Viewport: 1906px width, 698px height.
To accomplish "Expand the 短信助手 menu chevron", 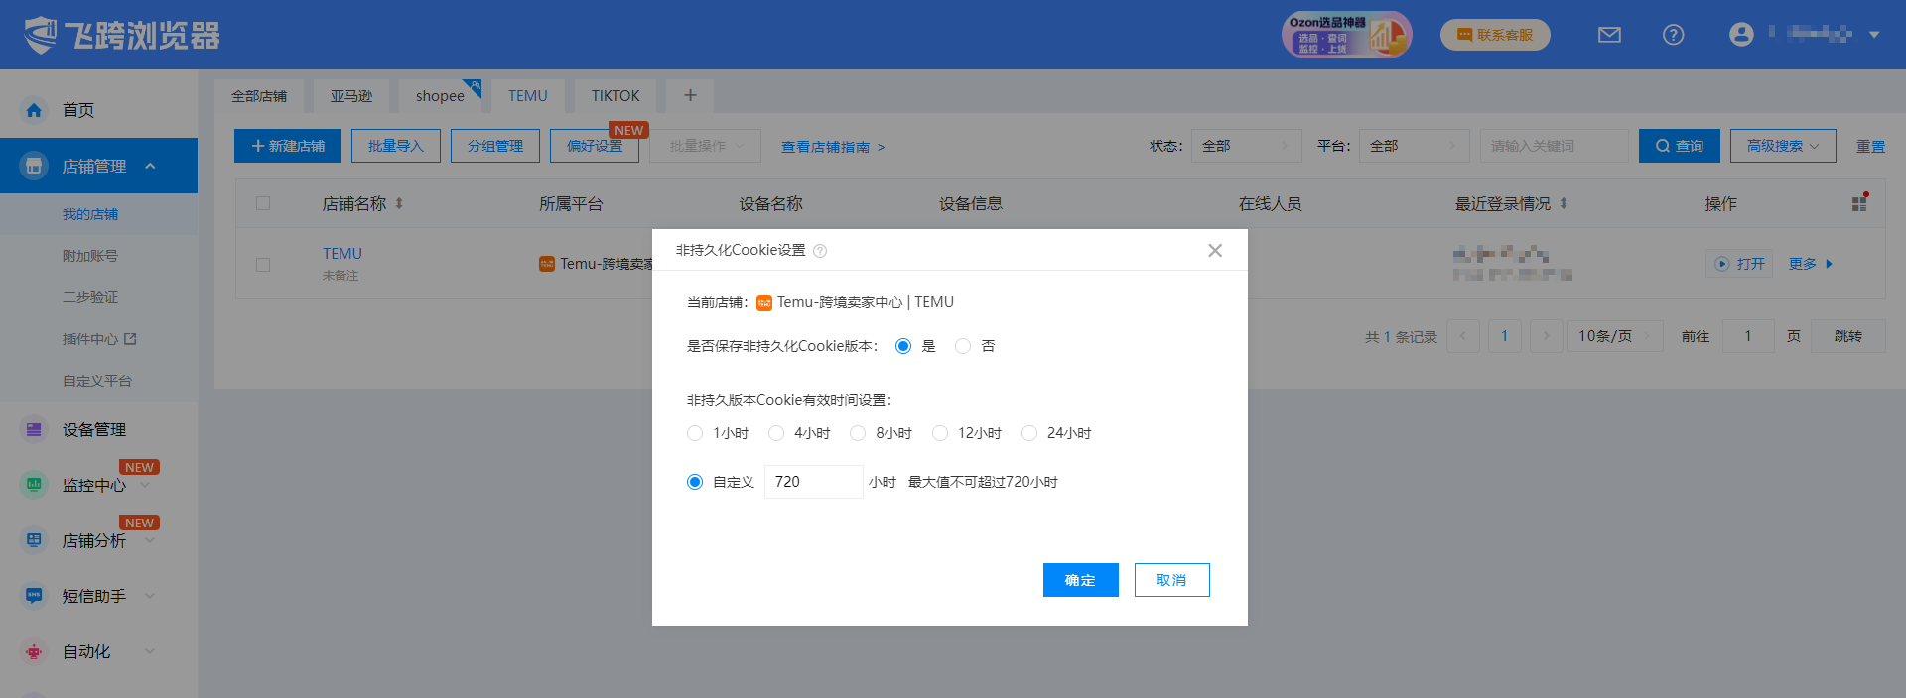I will (x=150, y=596).
